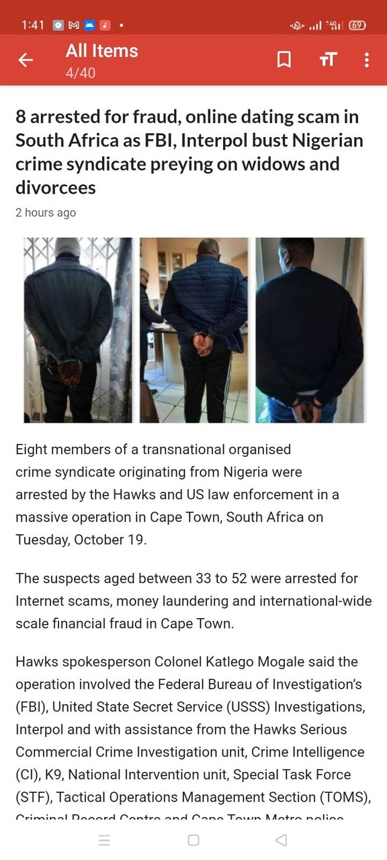Viewport: 387px width, 860px height.
Task: Tap the 4/40 item counter
Action: tap(81, 73)
